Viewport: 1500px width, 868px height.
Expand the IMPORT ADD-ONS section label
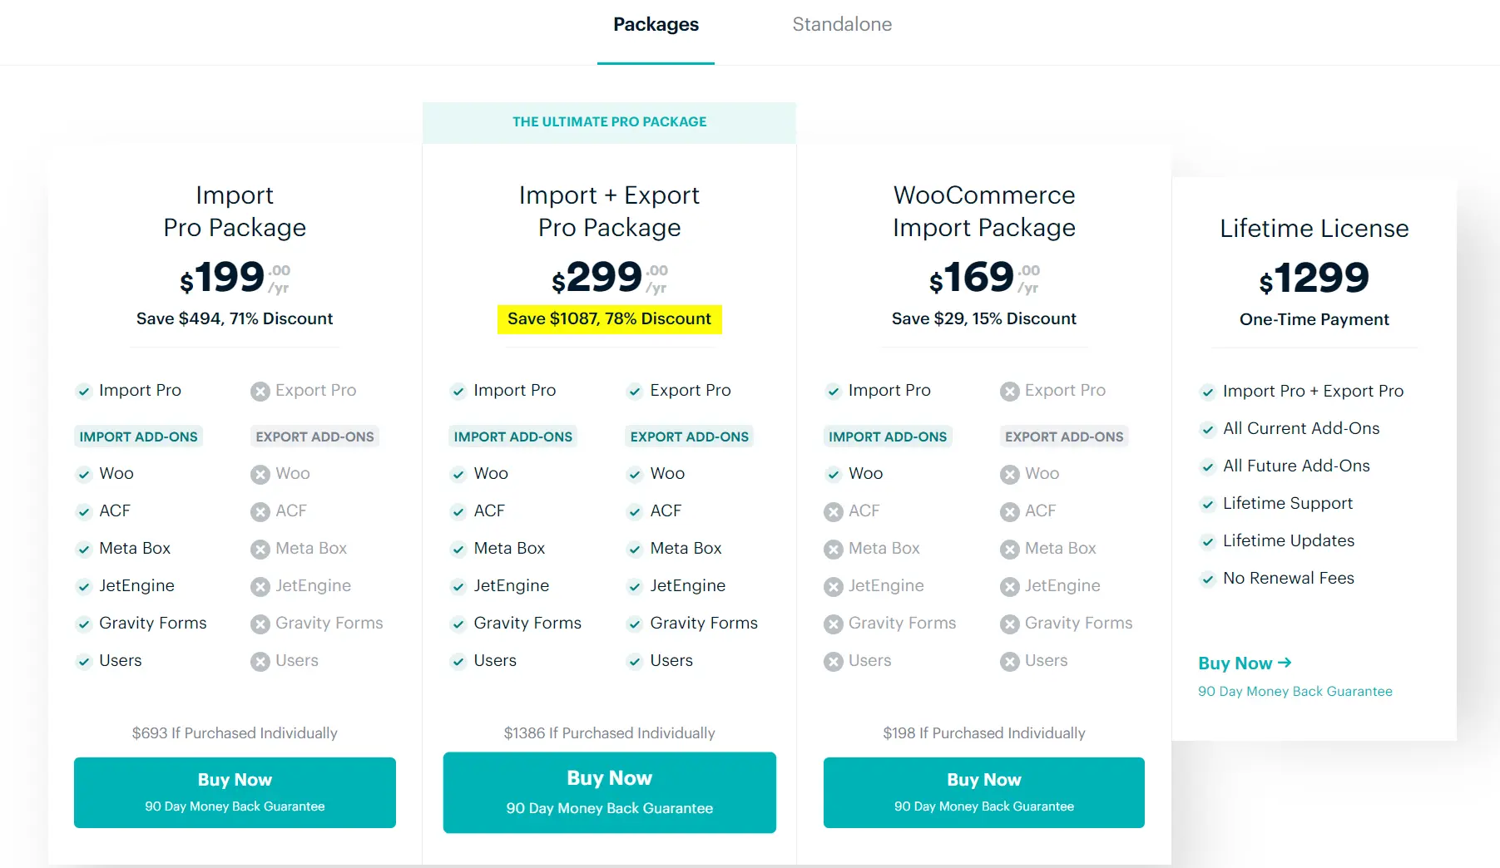[x=138, y=436]
